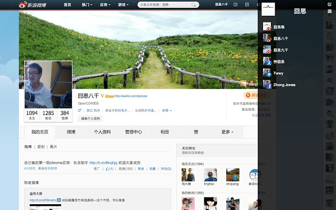The width and height of the screenshot is (336, 210).
Task: Open the weibo.com/jelope profile link
Action: [x=131, y=96]
